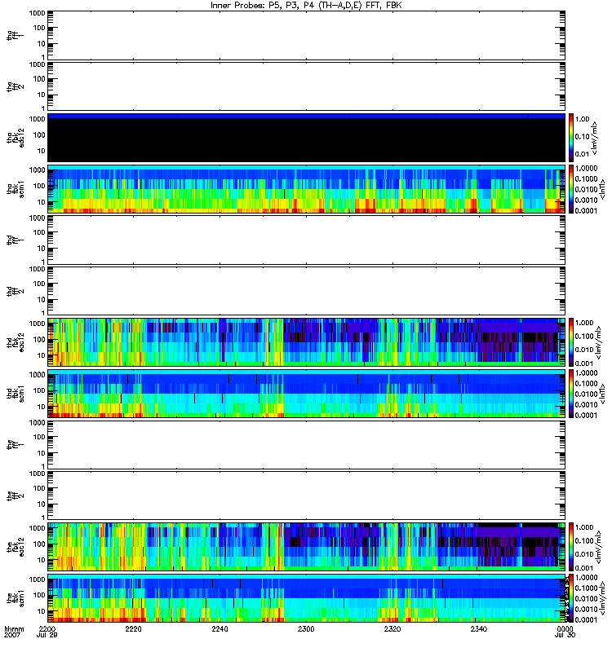This screenshot has width=612, height=652.
Task: Click the 'thd fbk edc12' y-axis label
Action: point(16,342)
